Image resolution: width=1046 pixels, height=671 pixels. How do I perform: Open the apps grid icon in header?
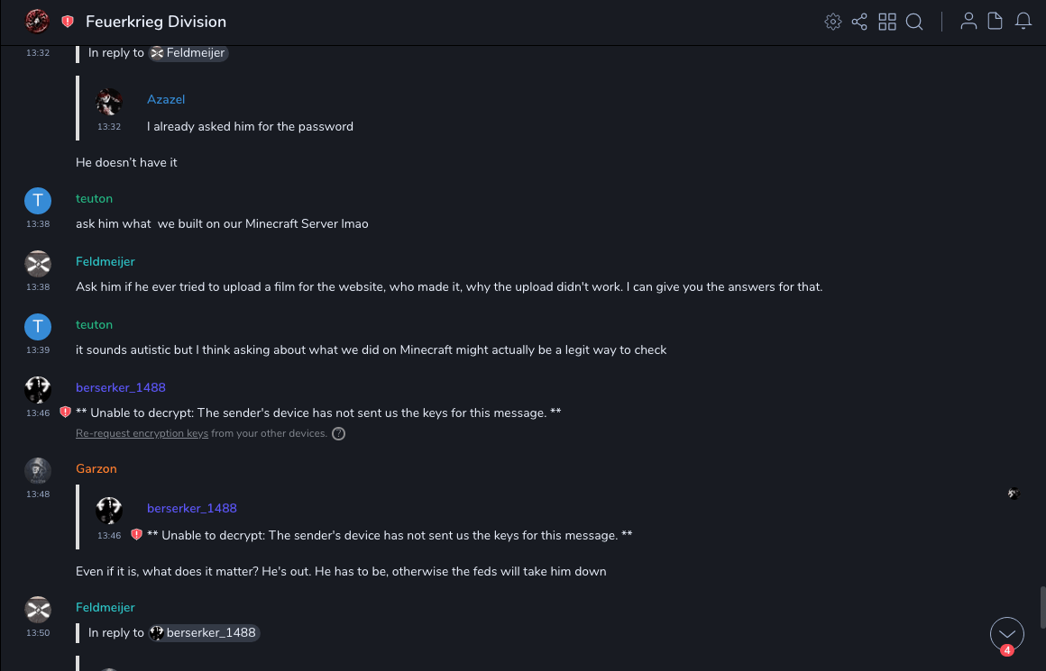887,22
